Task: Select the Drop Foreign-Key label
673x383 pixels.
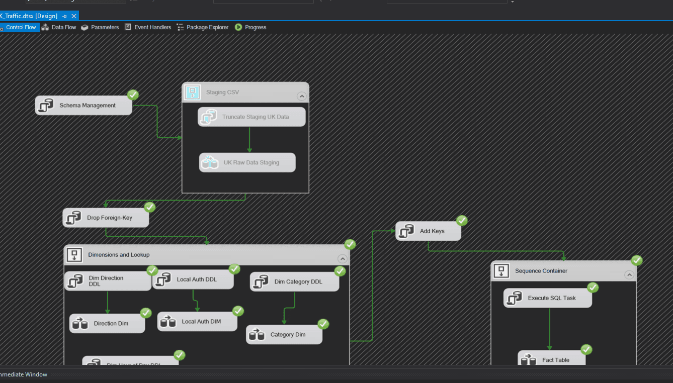Action: pyautogui.click(x=110, y=218)
